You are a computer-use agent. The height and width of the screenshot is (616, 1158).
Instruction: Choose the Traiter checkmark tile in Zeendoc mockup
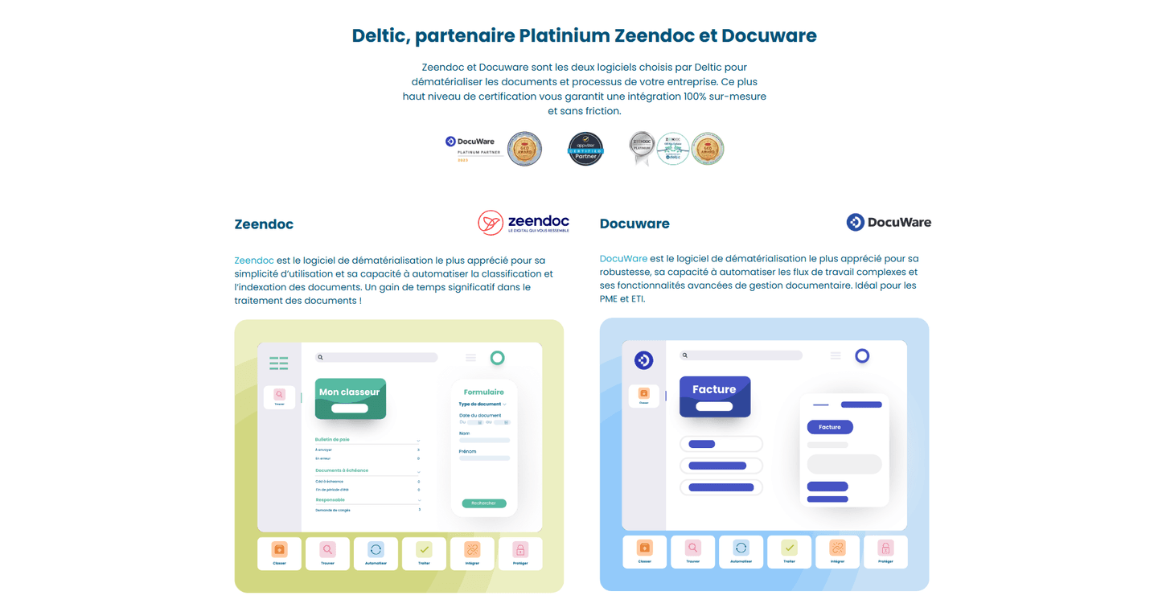tap(424, 553)
